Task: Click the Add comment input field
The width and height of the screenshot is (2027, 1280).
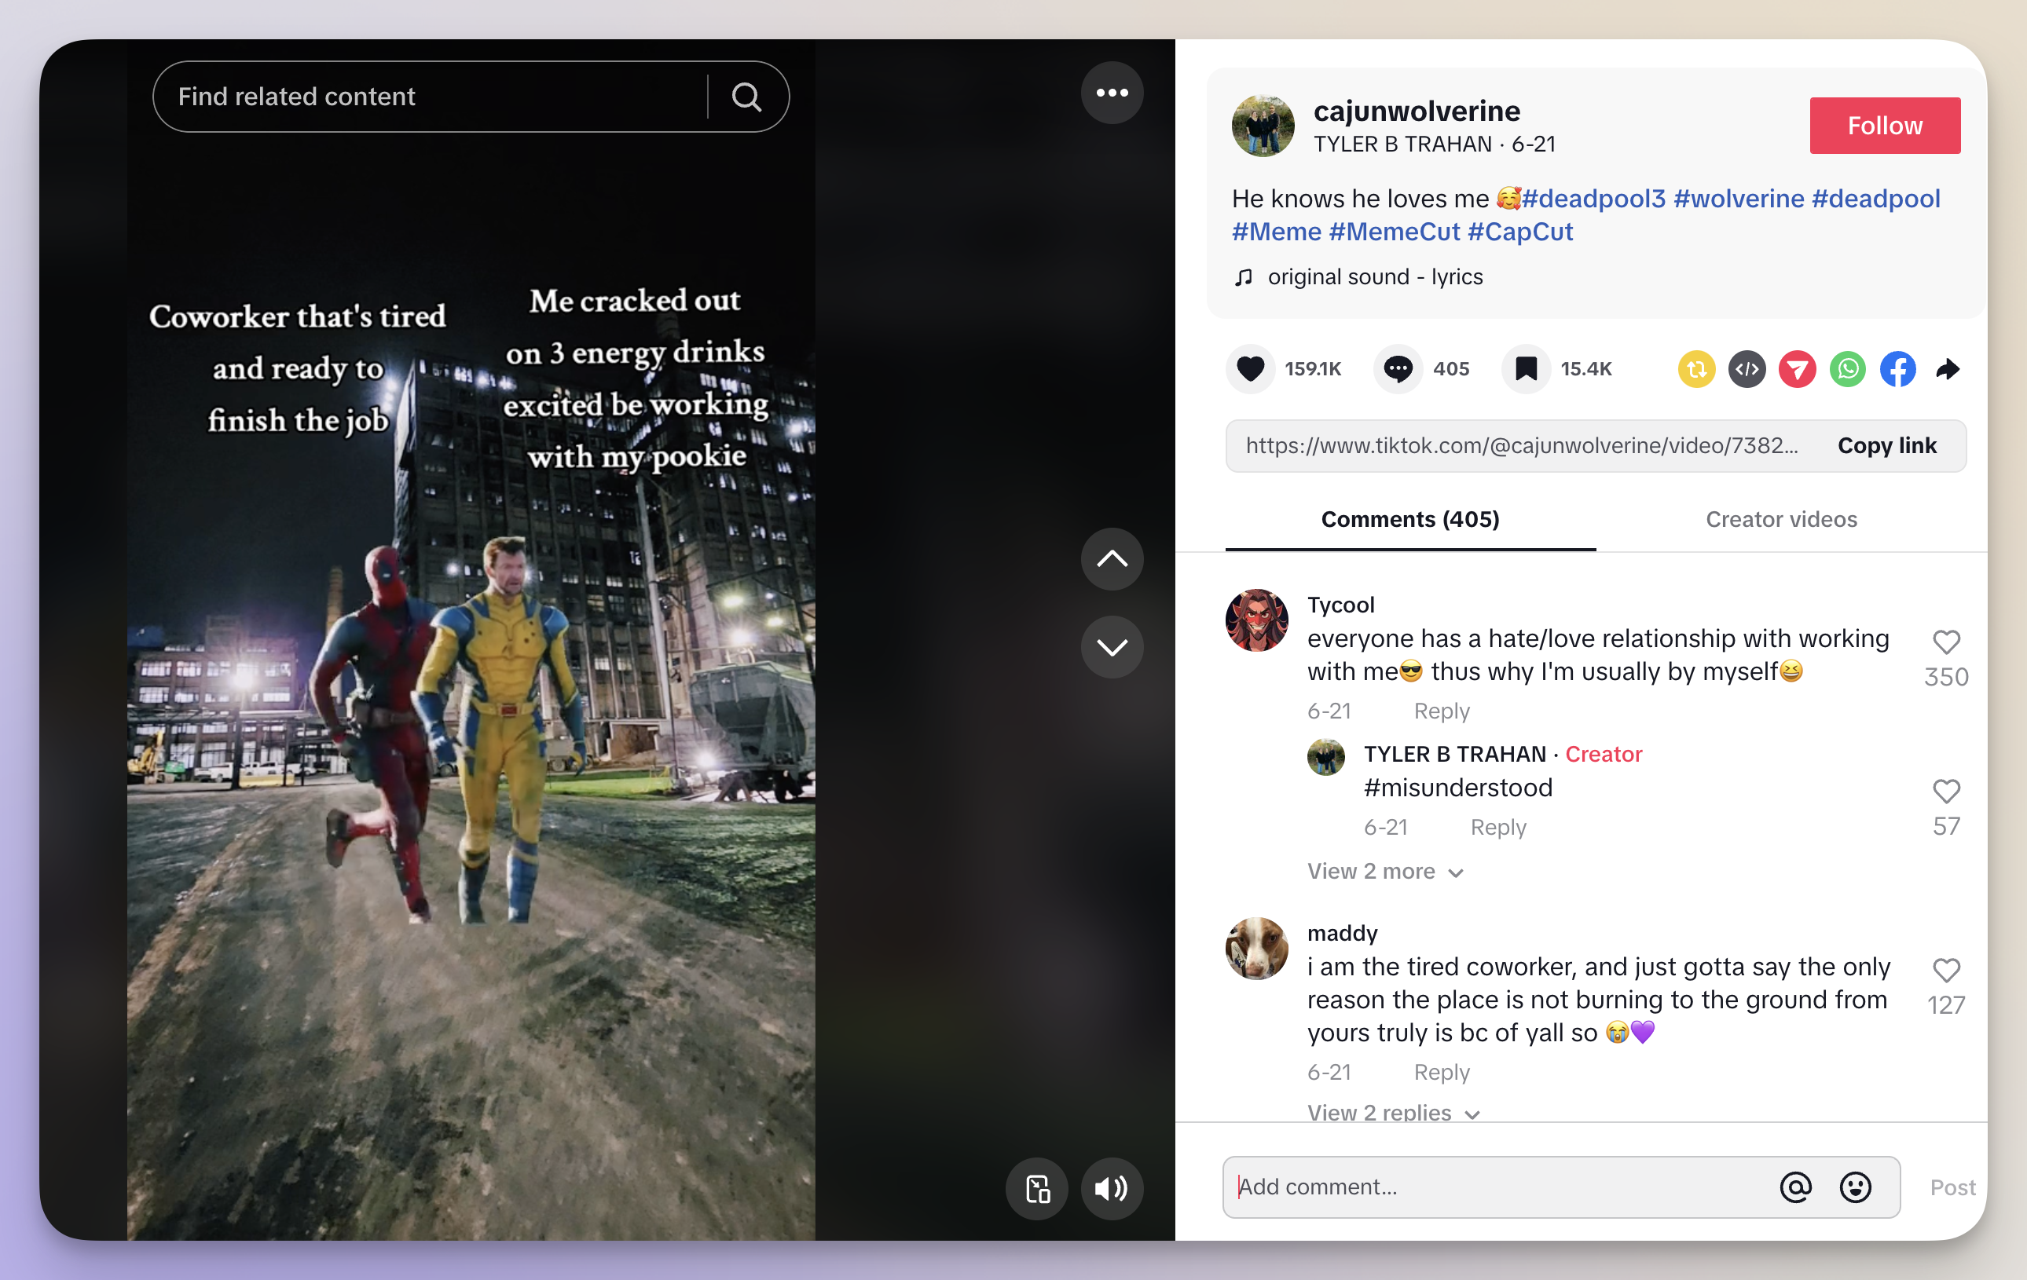Action: (1505, 1184)
